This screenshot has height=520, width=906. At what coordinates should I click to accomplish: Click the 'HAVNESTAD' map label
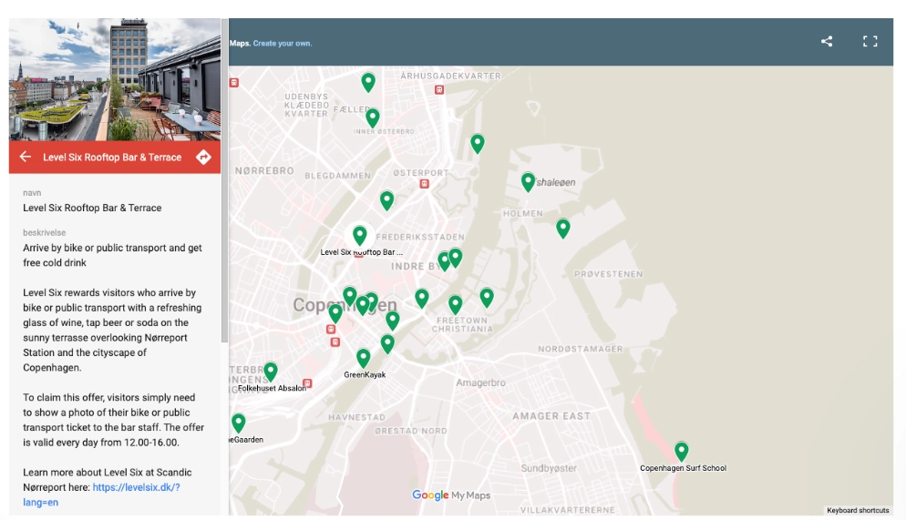[356, 417]
